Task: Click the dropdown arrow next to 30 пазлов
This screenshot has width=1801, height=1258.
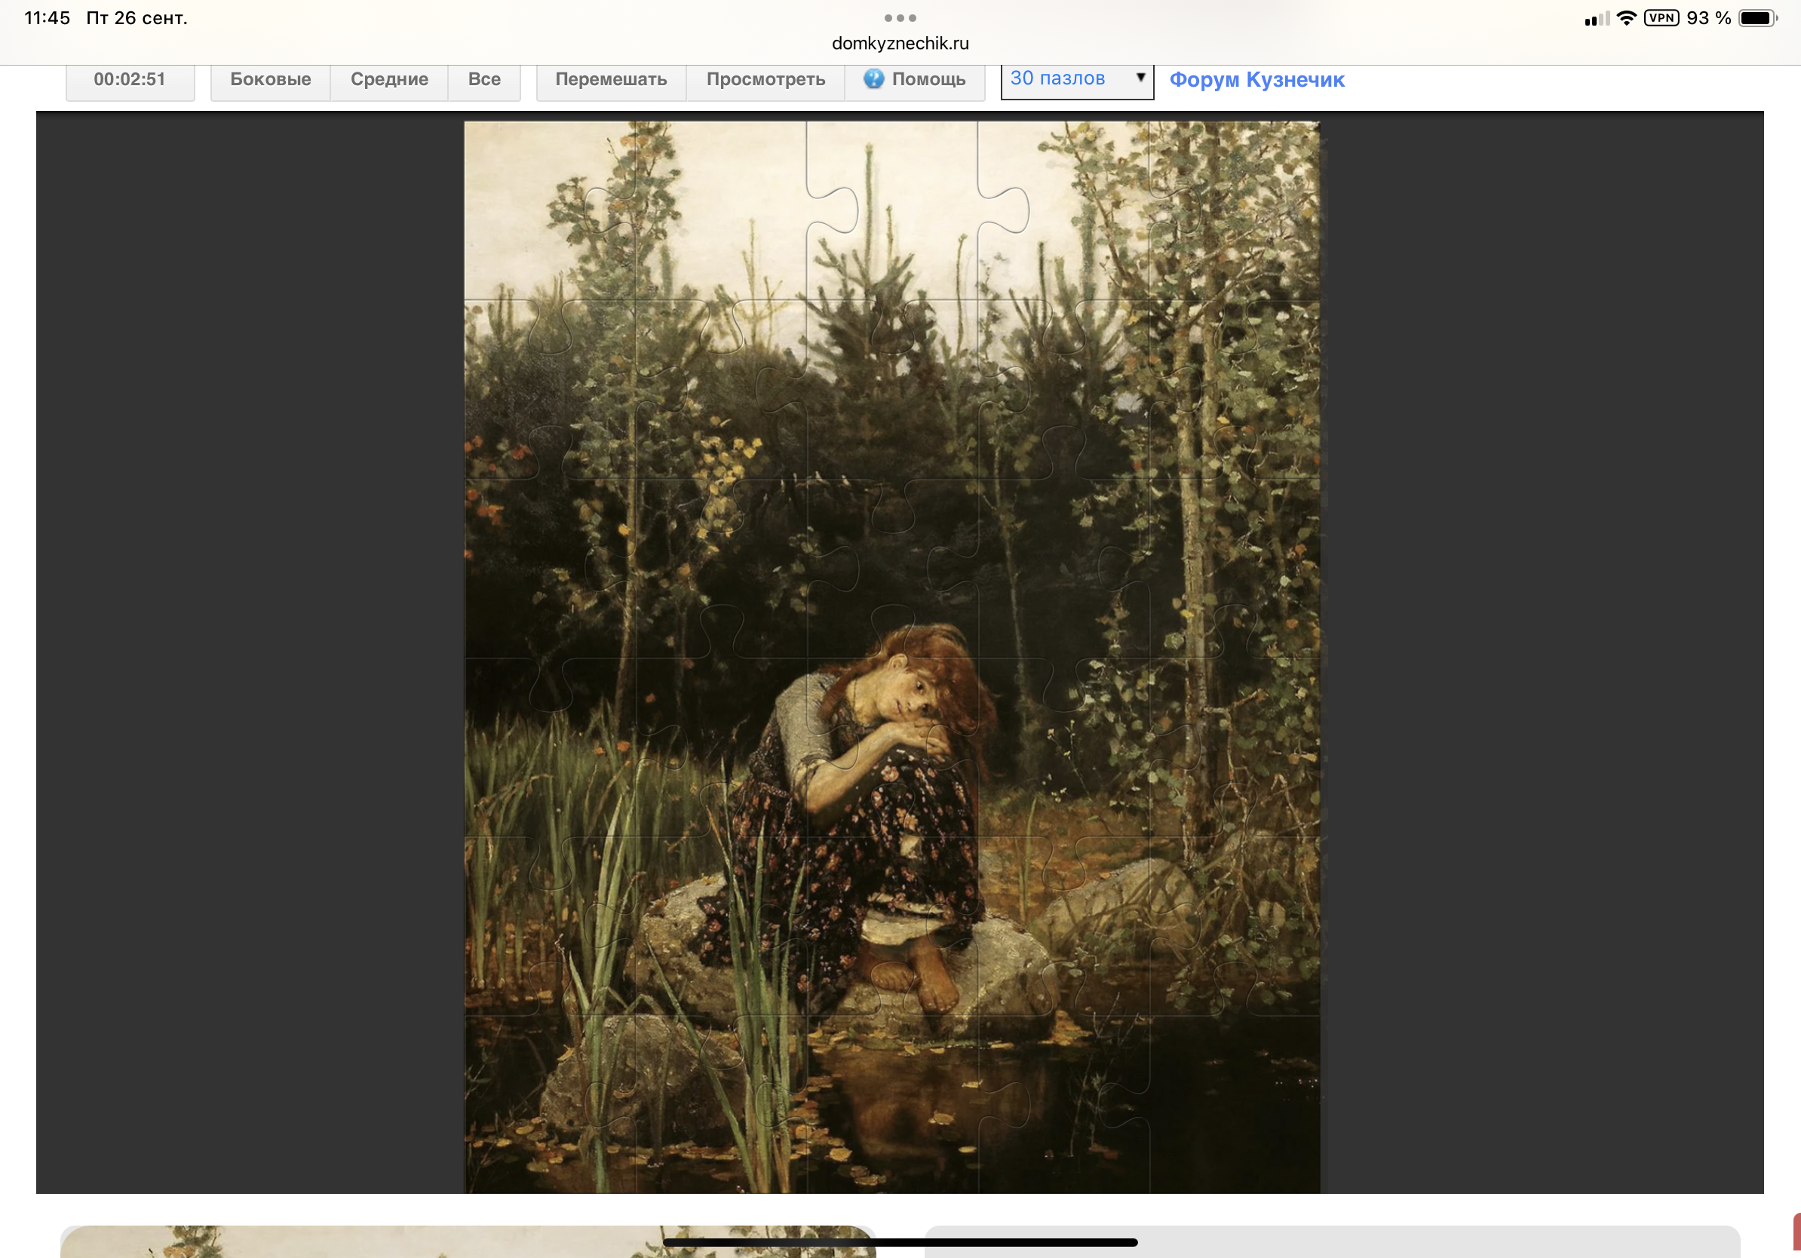Action: coord(1140,78)
